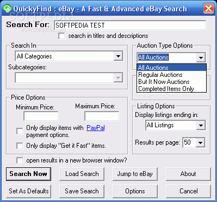Select All Auctions from the list
The image size is (217, 202).
pyautogui.click(x=171, y=67)
